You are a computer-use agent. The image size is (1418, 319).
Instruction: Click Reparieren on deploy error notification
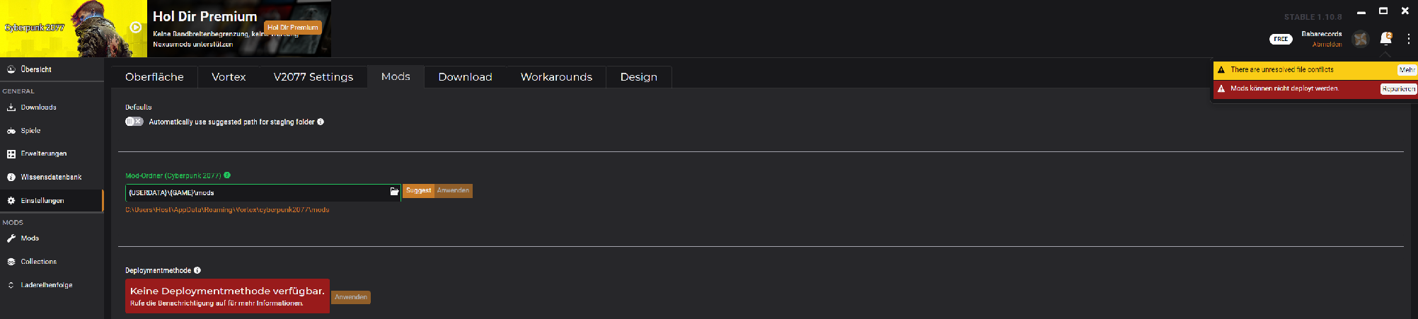pos(1398,88)
